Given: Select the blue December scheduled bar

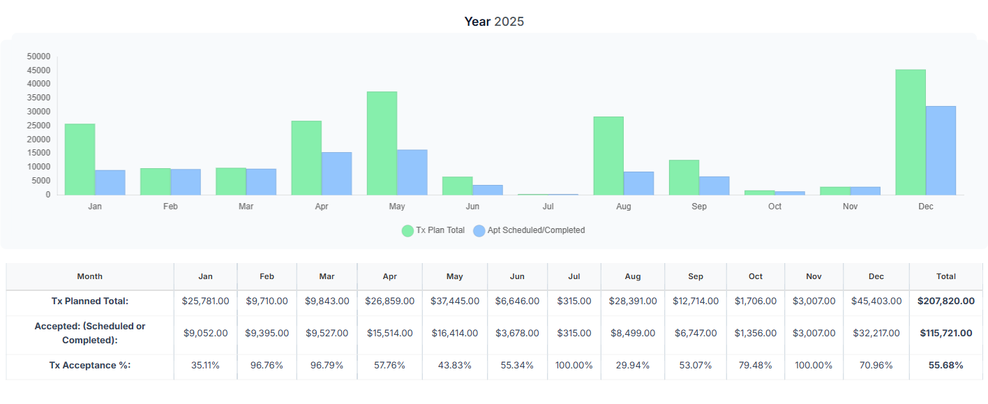Looking at the screenshot, I should (941, 150).
